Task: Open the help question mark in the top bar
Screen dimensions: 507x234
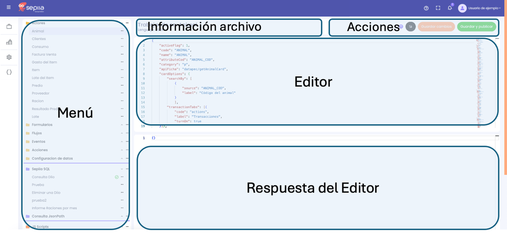Action: click(426, 8)
